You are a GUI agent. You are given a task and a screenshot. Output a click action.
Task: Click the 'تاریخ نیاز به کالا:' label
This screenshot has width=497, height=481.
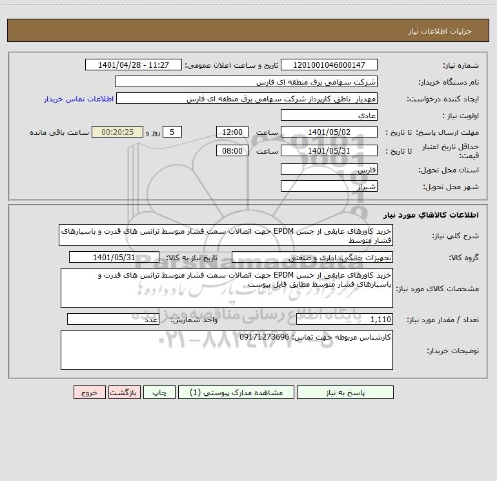click(x=192, y=258)
